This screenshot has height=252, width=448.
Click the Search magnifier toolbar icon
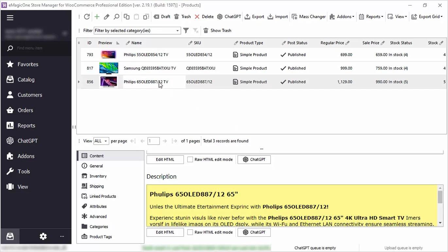pyautogui.click(x=116, y=17)
